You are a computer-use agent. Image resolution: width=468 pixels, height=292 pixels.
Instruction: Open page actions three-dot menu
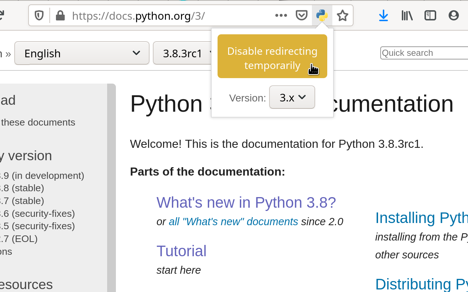coord(281,15)
